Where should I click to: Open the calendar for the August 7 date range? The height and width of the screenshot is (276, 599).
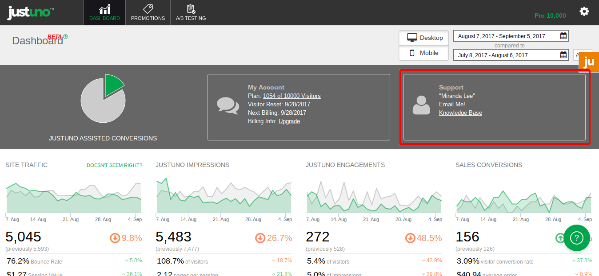pyautogui.click(x=563, y=36)
